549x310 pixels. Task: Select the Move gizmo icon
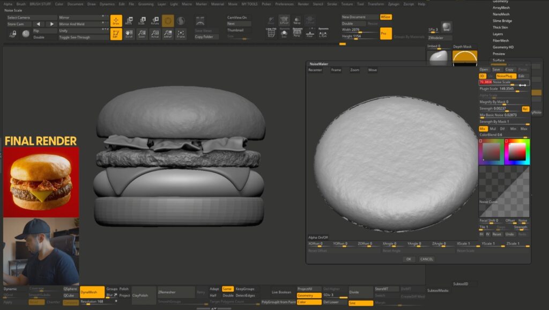click(x=129, y=21)
